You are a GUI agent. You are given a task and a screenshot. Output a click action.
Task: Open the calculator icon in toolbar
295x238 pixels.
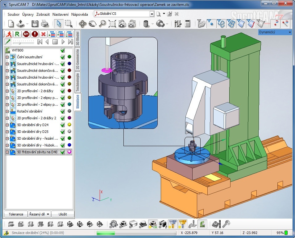coord(187,24)
